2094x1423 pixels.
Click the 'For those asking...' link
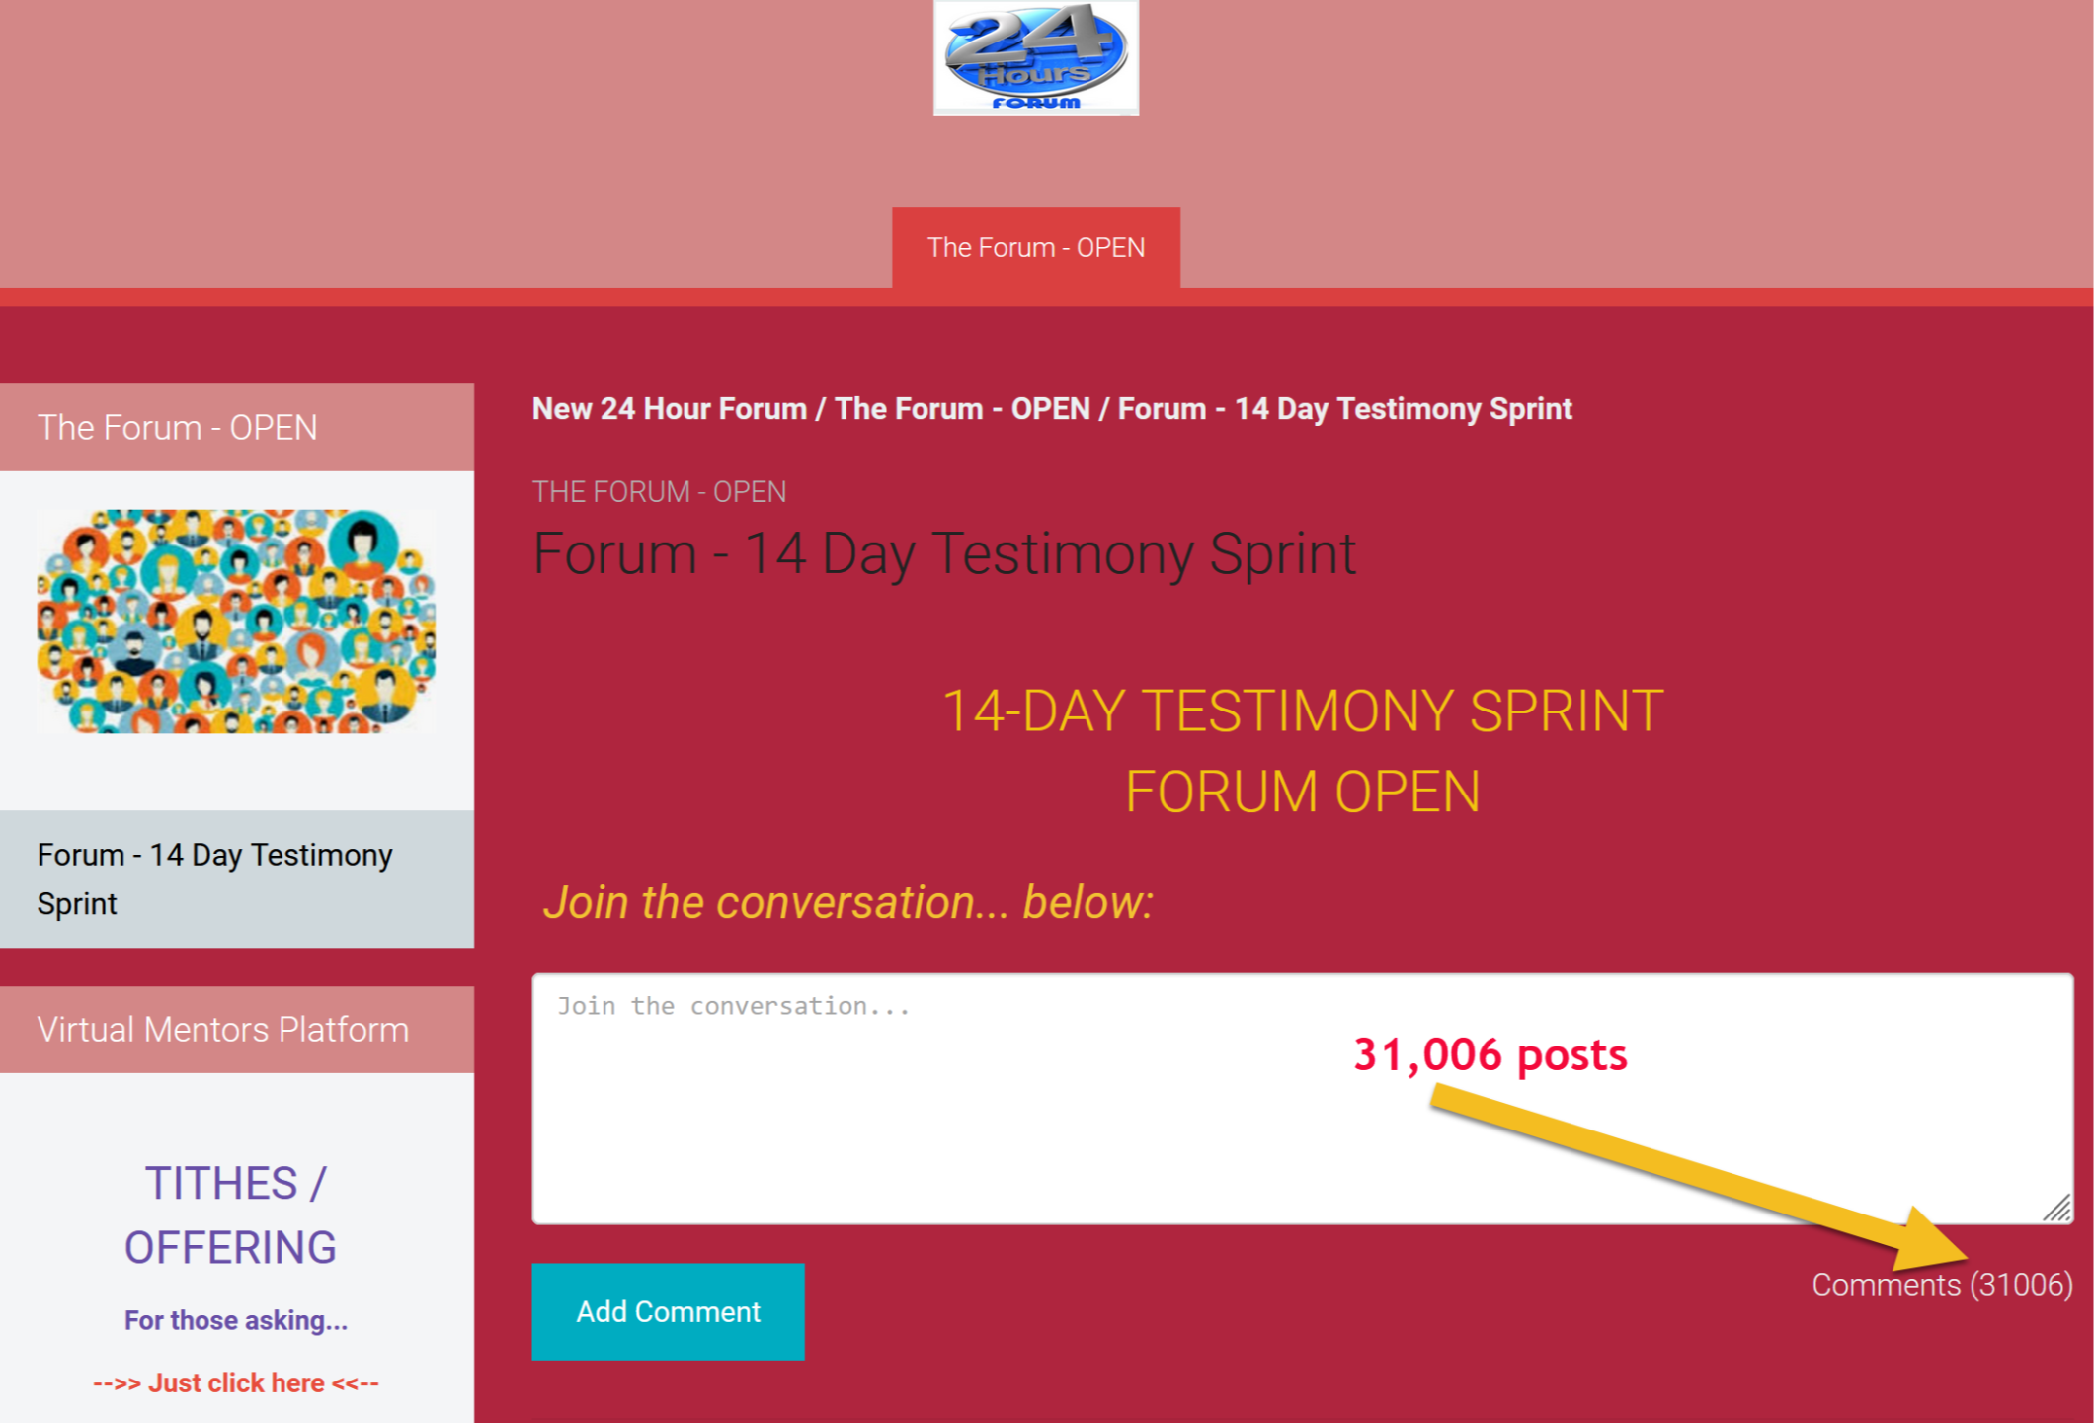pos(236,1320)
